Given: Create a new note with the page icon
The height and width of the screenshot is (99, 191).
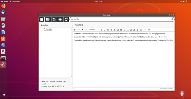Looking at the screenshot, I should (x=42, y=20).
